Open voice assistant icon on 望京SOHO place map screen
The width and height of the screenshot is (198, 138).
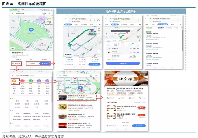click(x=44, y=14)
